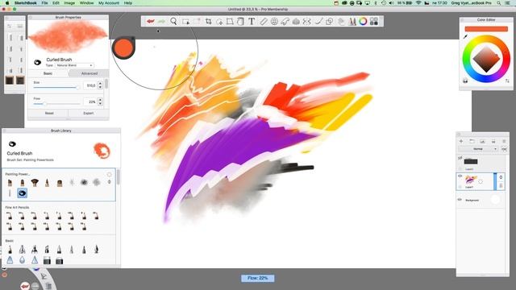This screenshot has width=516, height=290.
Task: Click the saturation diamond in the color wheel
Action: (x=486, y=60)
